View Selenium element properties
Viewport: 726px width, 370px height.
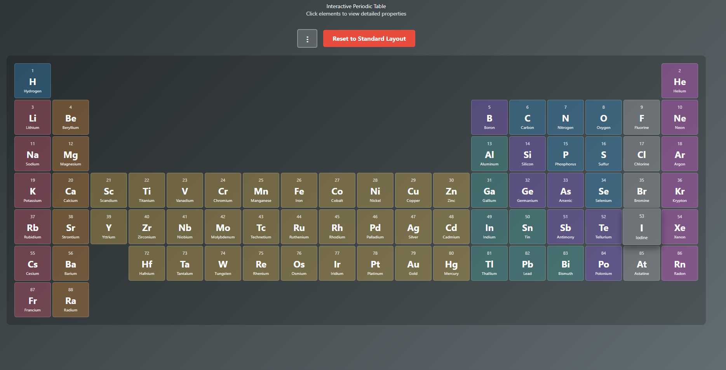click(x=604, y=190)
